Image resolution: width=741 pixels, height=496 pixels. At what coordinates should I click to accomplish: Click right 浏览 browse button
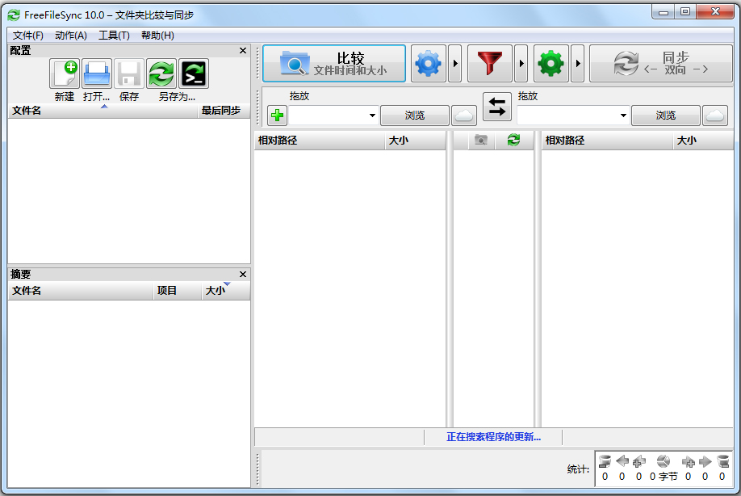(x=665, y=116)
